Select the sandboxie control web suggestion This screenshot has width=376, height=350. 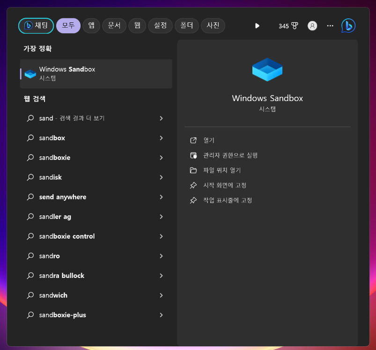(x=96, y=236)
